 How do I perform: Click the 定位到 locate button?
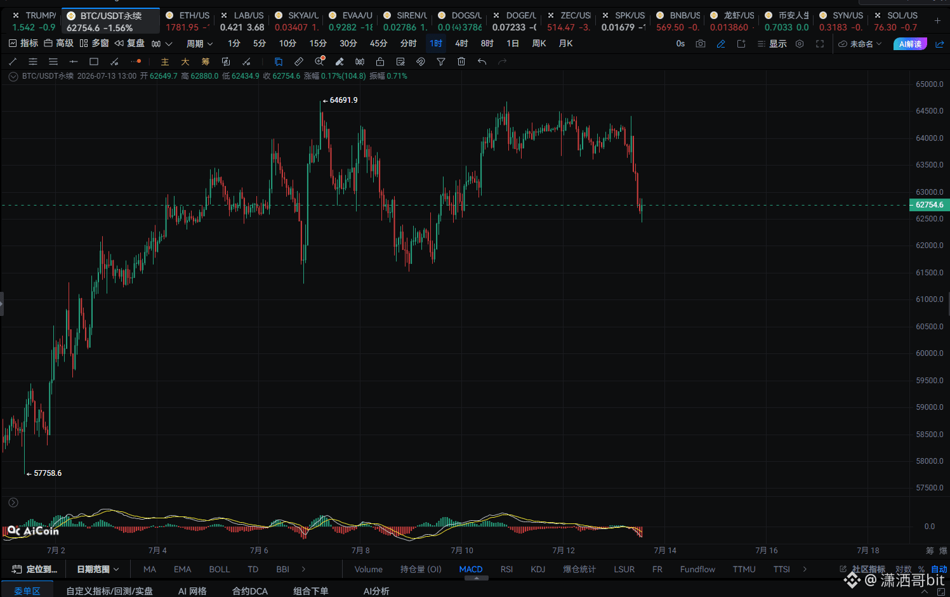coord(36,569)
